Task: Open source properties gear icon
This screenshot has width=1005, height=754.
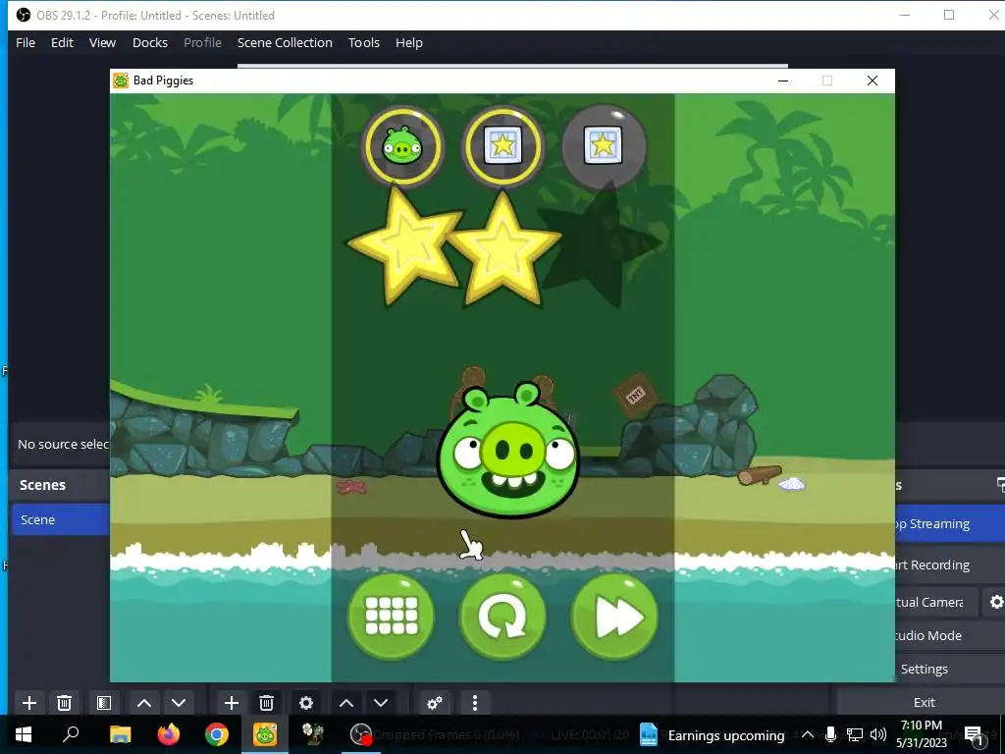Action: tap(306, 703)
